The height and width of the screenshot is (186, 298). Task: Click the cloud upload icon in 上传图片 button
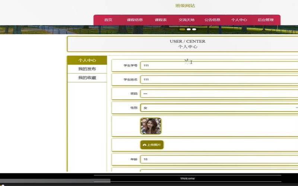pos(145,145)
